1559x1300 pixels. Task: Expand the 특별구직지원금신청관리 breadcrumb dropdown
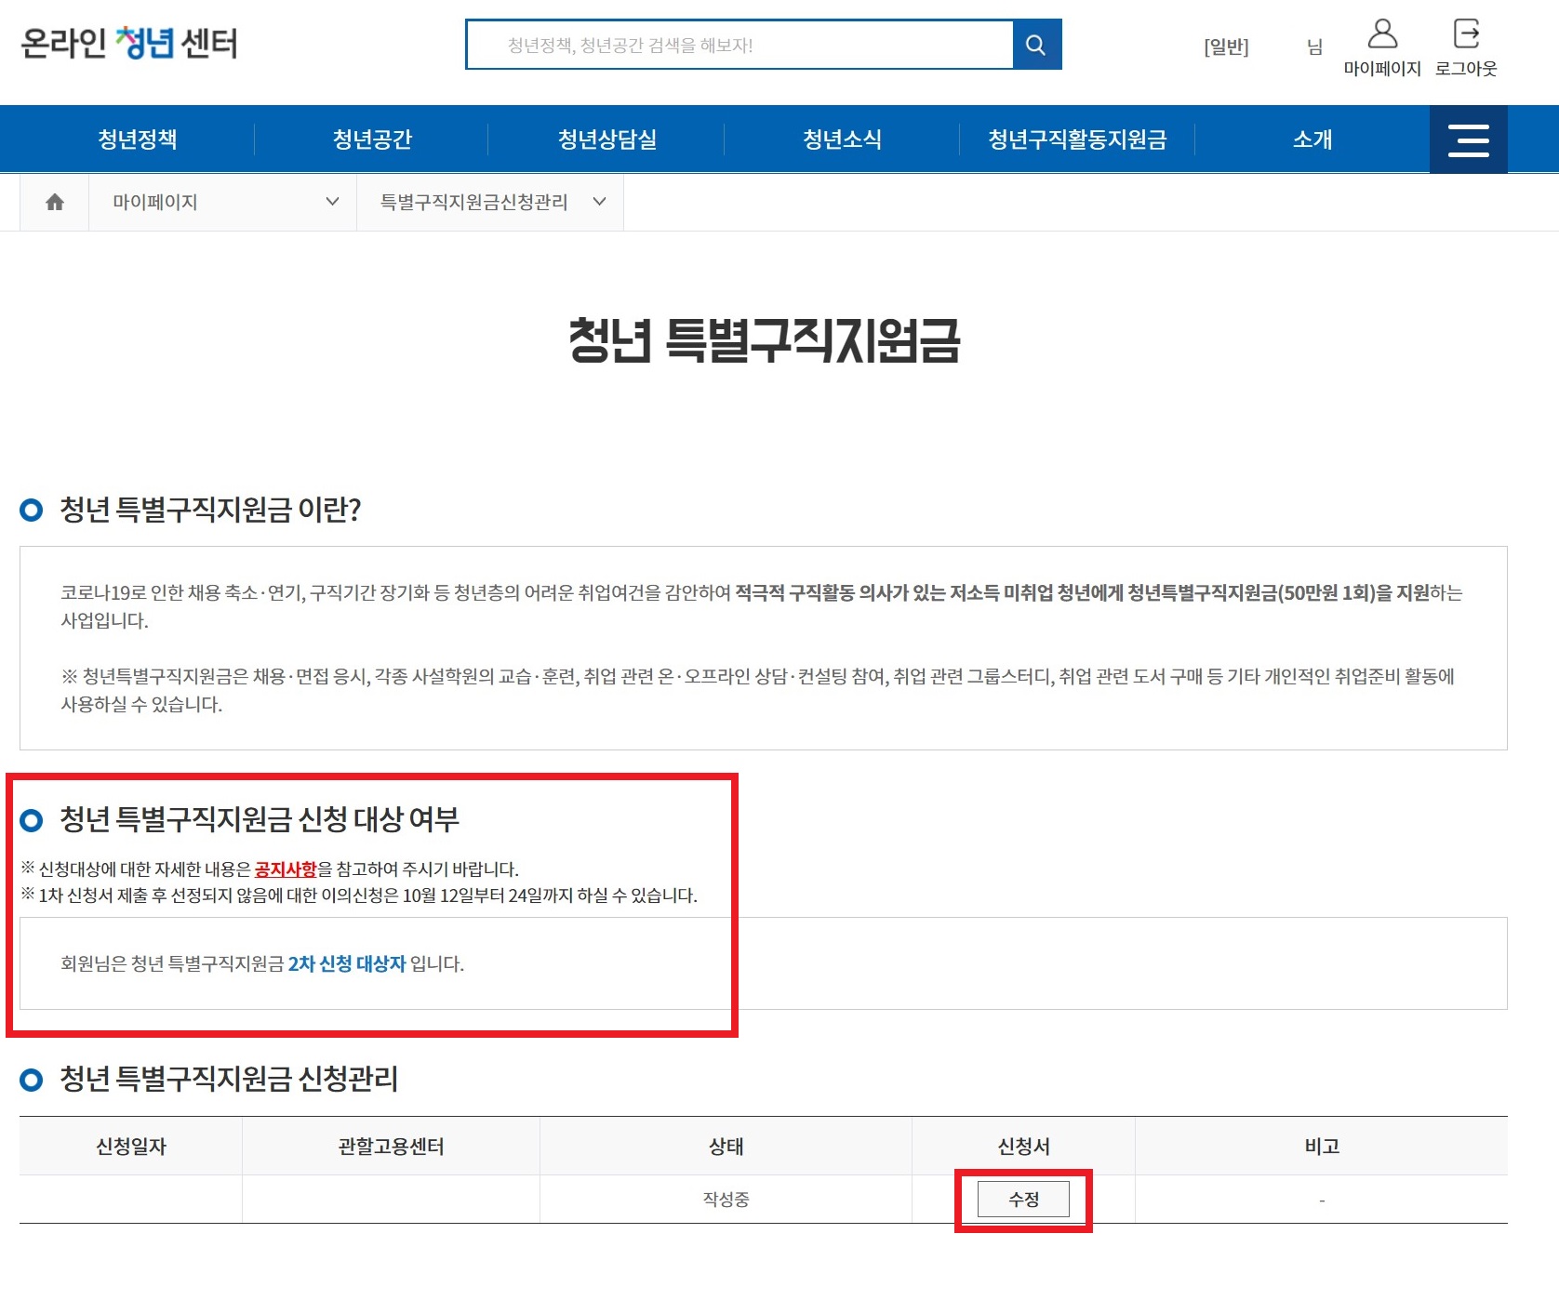click(491, 202)
